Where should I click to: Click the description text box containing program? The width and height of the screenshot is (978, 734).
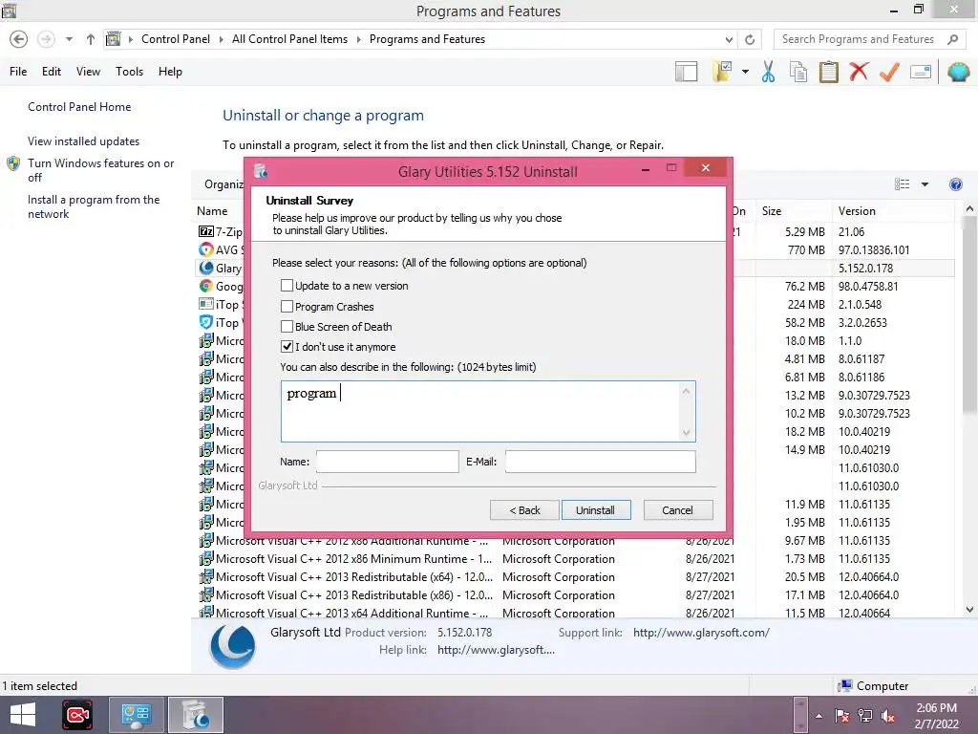pyautogui.click(x=488, y=411)
